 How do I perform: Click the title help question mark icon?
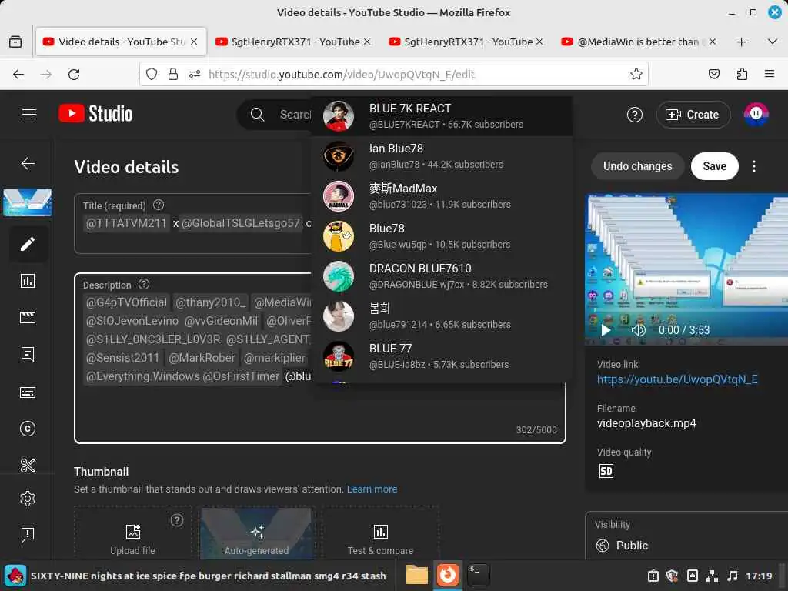coord(159,205)
